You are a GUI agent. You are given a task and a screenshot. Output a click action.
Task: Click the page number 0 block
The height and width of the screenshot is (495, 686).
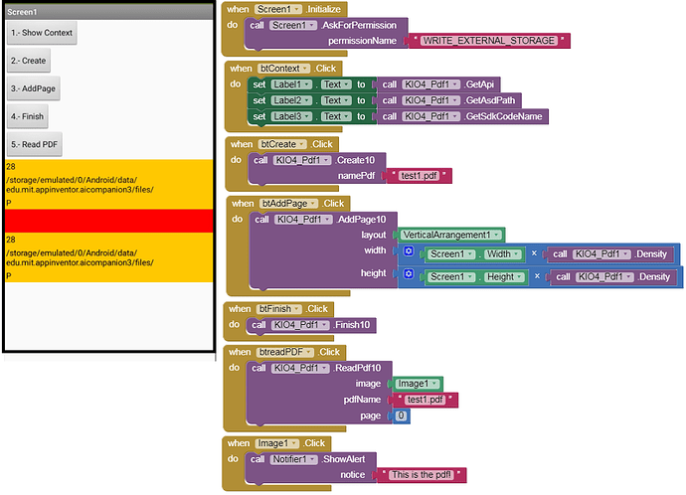click(401, 415)
